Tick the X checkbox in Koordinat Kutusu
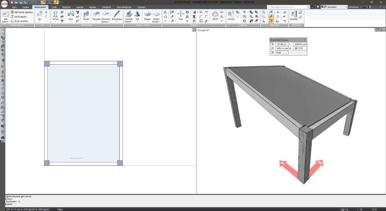The width and height of the screenshot is (386, 211). (271, 44)
